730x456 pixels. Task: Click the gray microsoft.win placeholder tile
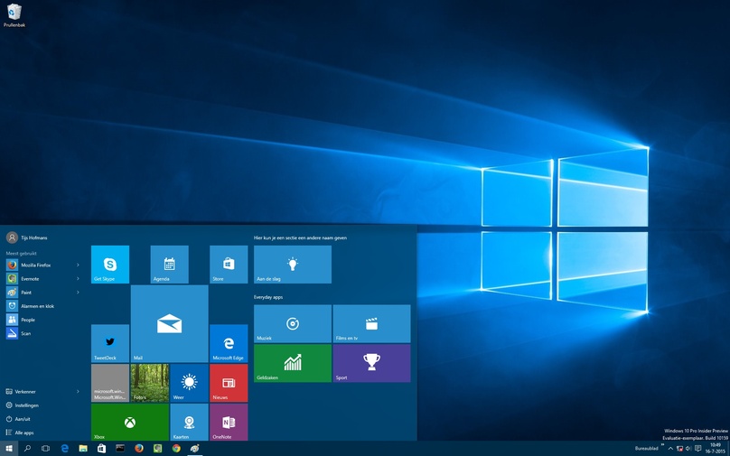click(110, 383)
